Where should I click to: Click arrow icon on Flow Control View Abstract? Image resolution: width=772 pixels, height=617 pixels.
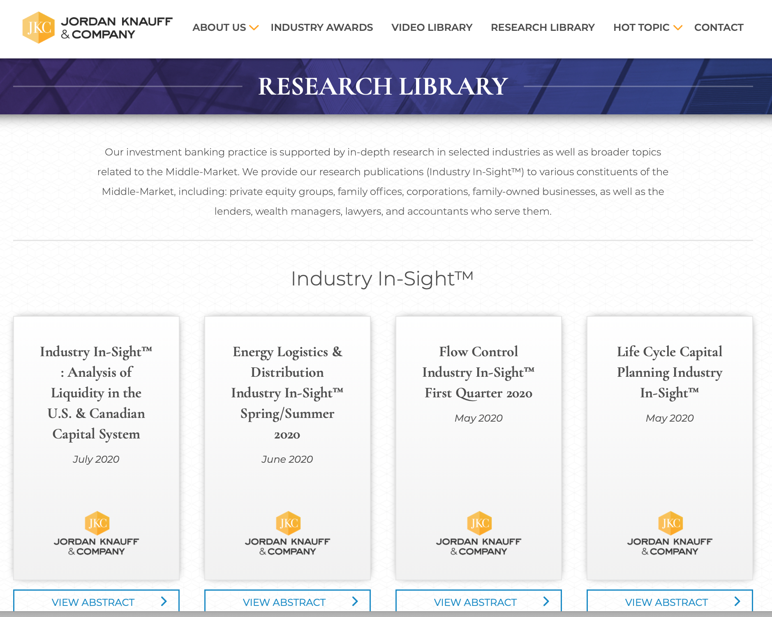pos(546,601)
